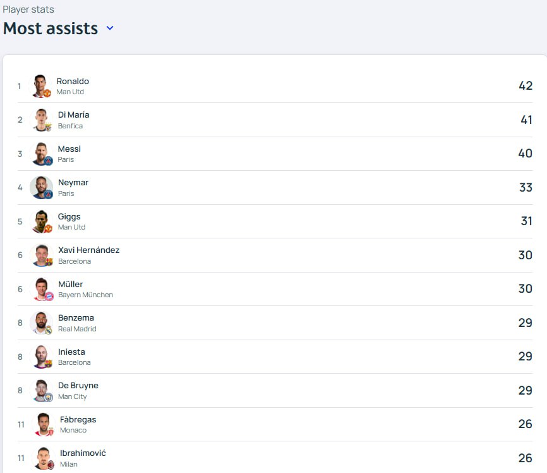Click Messi's player photo
The image size is (547, 473).
[42, 154]
